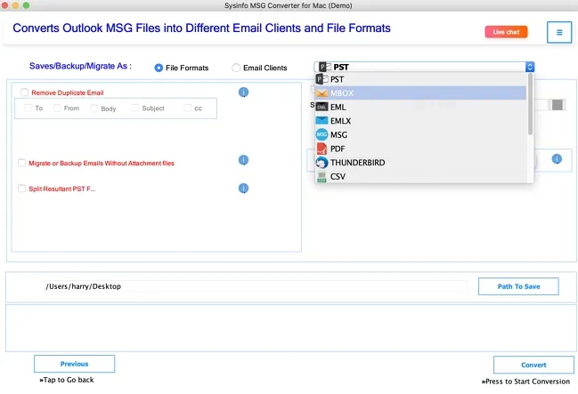Click the CSV file icon
Viewport: 578px width, 394px height.
pyautogui.click(x=322, y=177)
